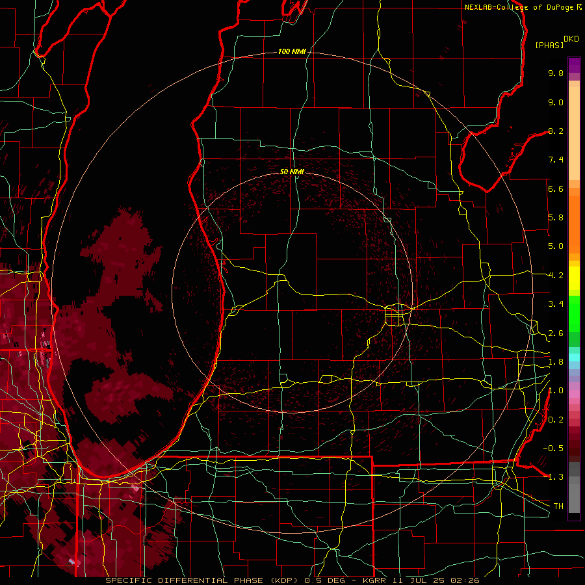
Task: Click the 02:26 timestamp in the caption
Action: click(465, 580)
